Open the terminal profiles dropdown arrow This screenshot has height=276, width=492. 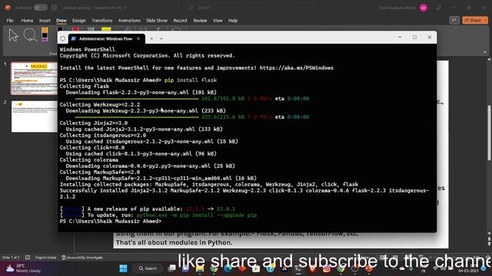tap(161, 39)
